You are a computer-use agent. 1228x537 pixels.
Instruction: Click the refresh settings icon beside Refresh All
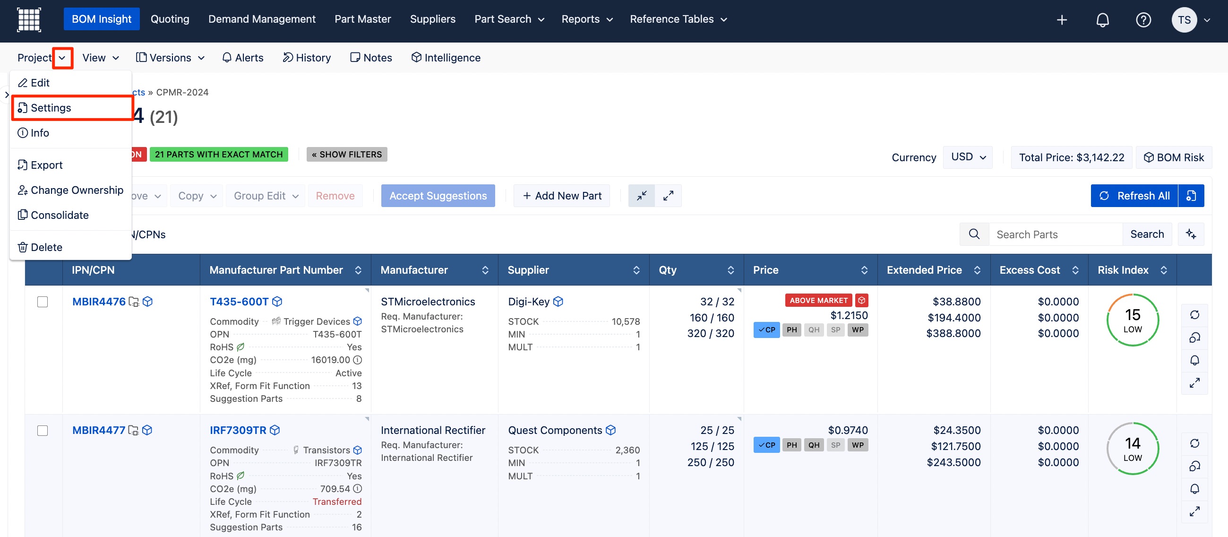[1191, 196]
